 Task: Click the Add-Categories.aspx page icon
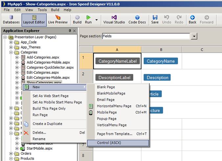pyautogui.click(x=23, y=57)
